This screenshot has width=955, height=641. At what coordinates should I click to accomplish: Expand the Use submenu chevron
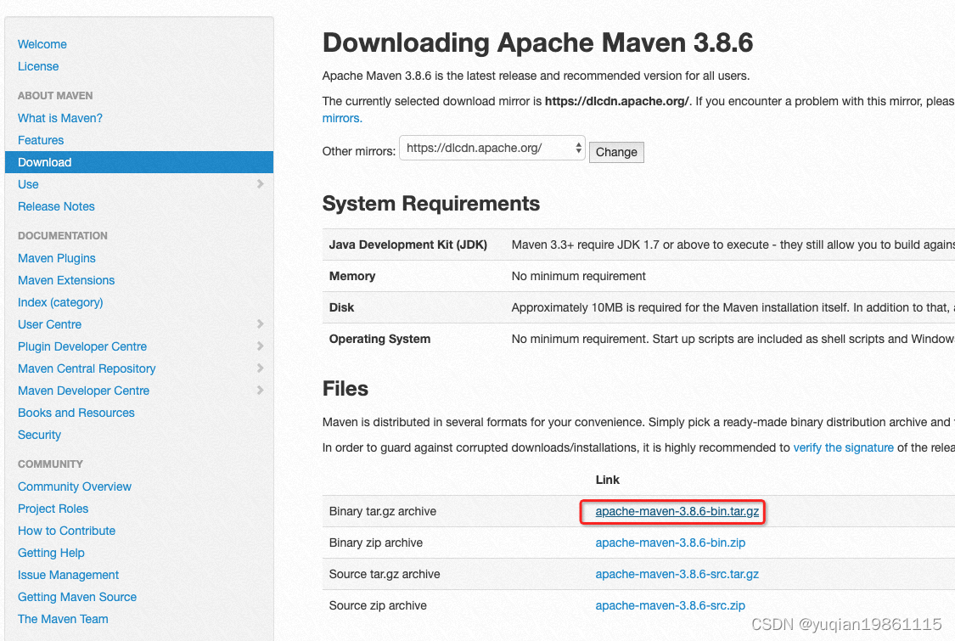(260, 184)
